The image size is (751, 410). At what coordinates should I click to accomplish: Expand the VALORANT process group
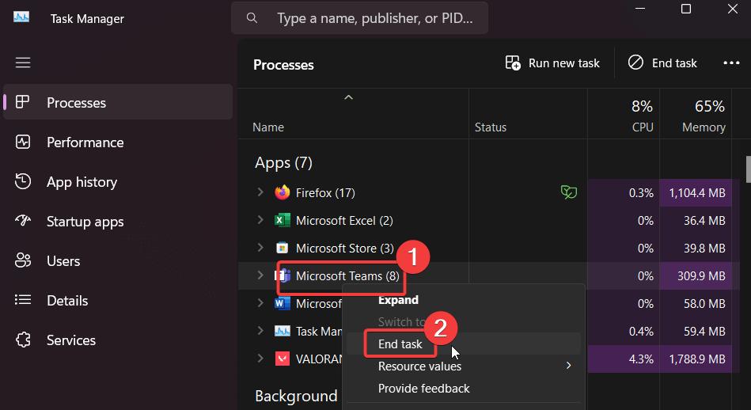point(260,359)
